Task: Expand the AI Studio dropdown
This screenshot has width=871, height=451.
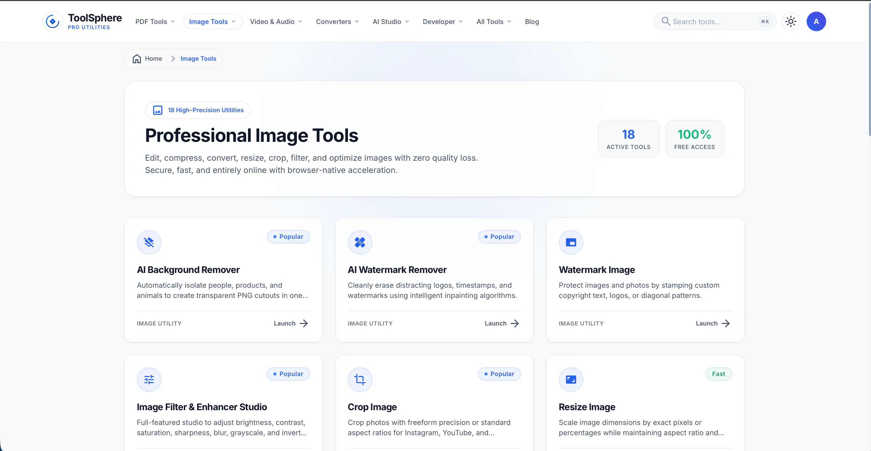Action: tap(391, 22)
